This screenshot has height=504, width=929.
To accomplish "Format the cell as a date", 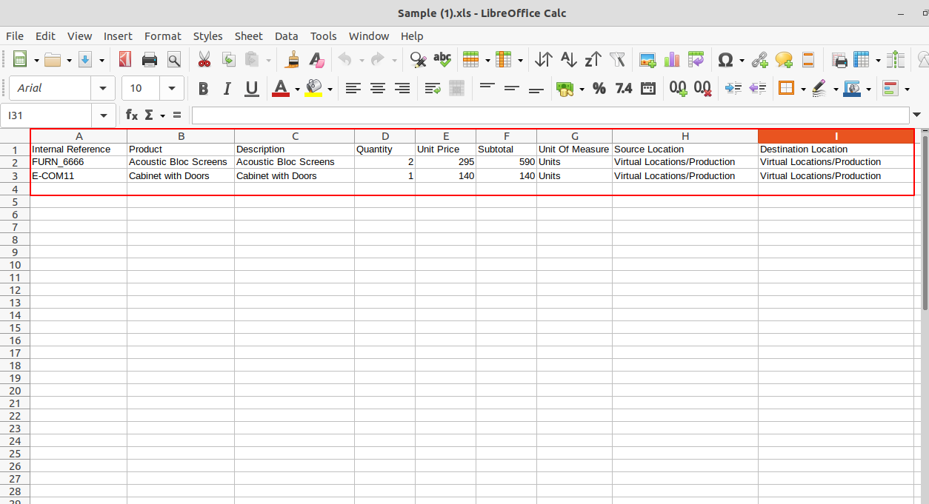I will [x=648, y=89].
